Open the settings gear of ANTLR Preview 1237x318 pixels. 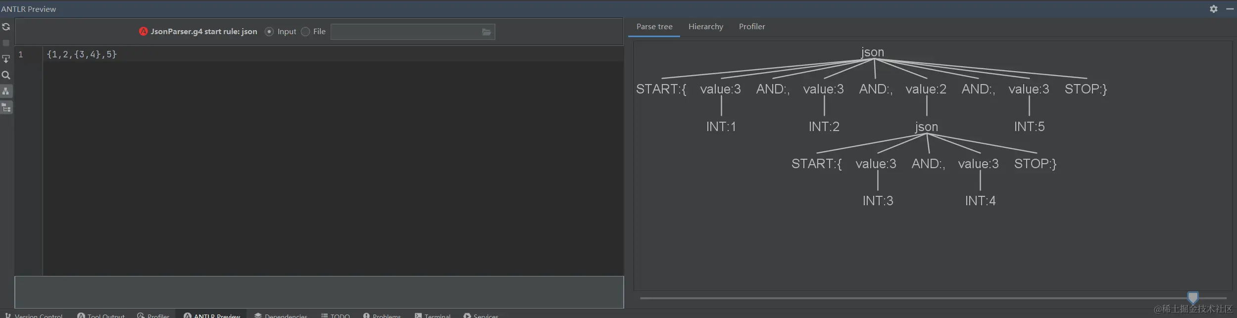tap(1213, 9)
